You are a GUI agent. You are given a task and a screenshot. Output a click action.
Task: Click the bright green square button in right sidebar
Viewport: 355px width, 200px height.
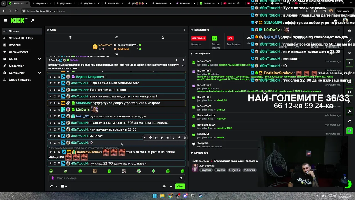349,131
